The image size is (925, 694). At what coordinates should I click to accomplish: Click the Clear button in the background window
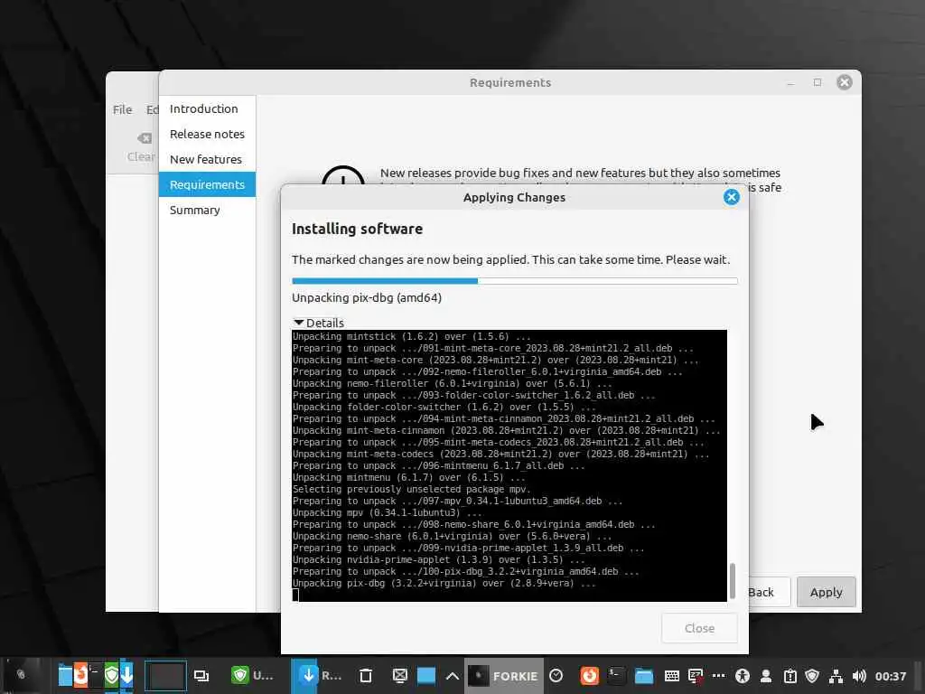point(142,147)
